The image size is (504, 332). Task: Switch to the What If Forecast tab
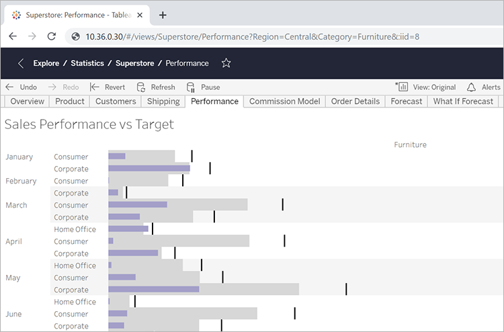tap(463, 101)
